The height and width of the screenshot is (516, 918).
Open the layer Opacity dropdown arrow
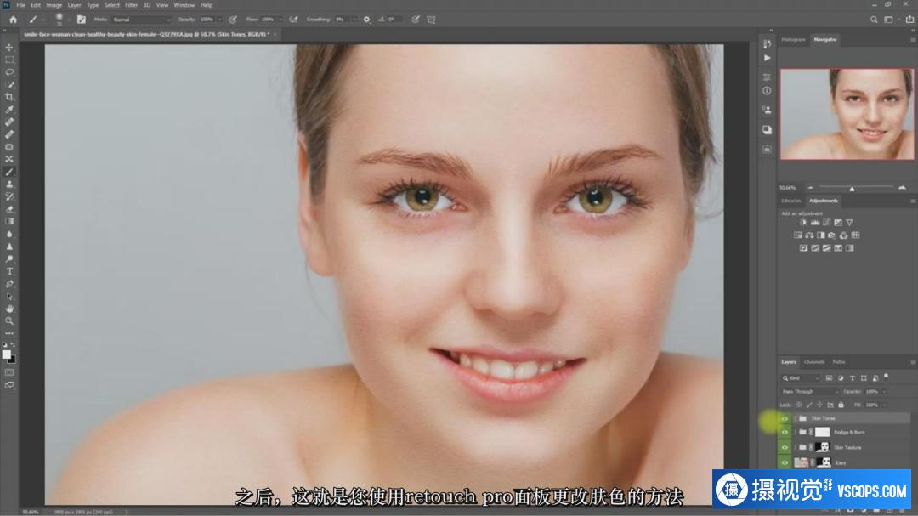pyautogui.click(x=884, y=391)
